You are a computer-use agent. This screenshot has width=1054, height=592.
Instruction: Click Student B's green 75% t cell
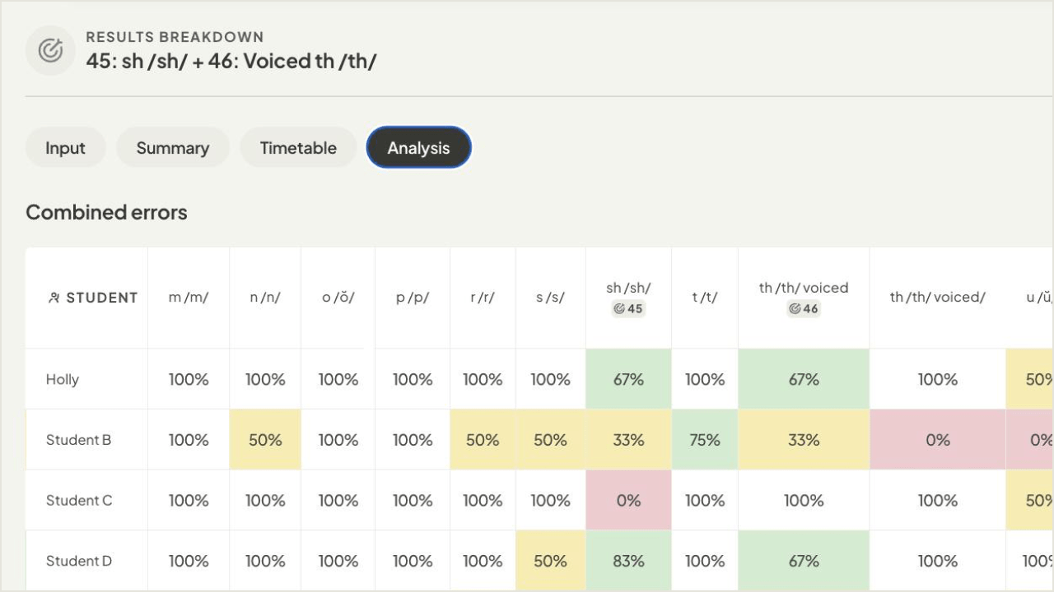(705, 440)
